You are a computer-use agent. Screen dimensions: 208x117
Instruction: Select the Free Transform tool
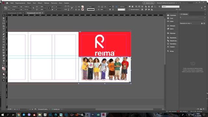click(x=4, y=47)
